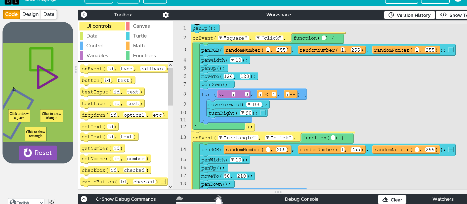Screen dimensions: 467x204
Task: Click the "Click to draw triangle" app button
Action: (51, 116)
